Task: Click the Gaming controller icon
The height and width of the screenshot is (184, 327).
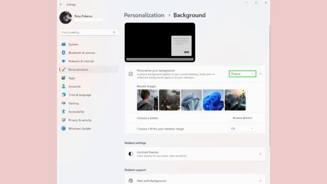Action: point(63,103)
